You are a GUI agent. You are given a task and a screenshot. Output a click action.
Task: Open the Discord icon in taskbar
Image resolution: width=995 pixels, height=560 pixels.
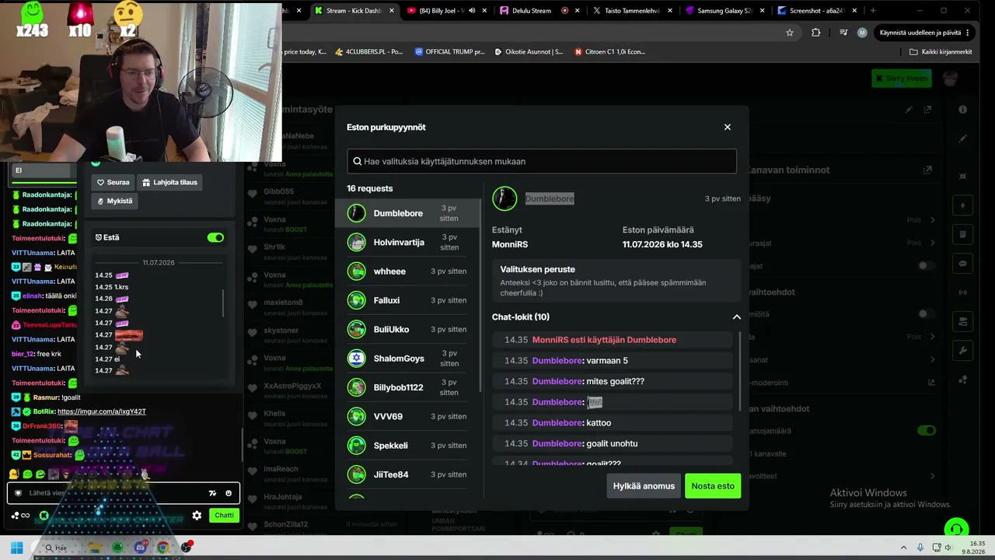tap(140, 548)
